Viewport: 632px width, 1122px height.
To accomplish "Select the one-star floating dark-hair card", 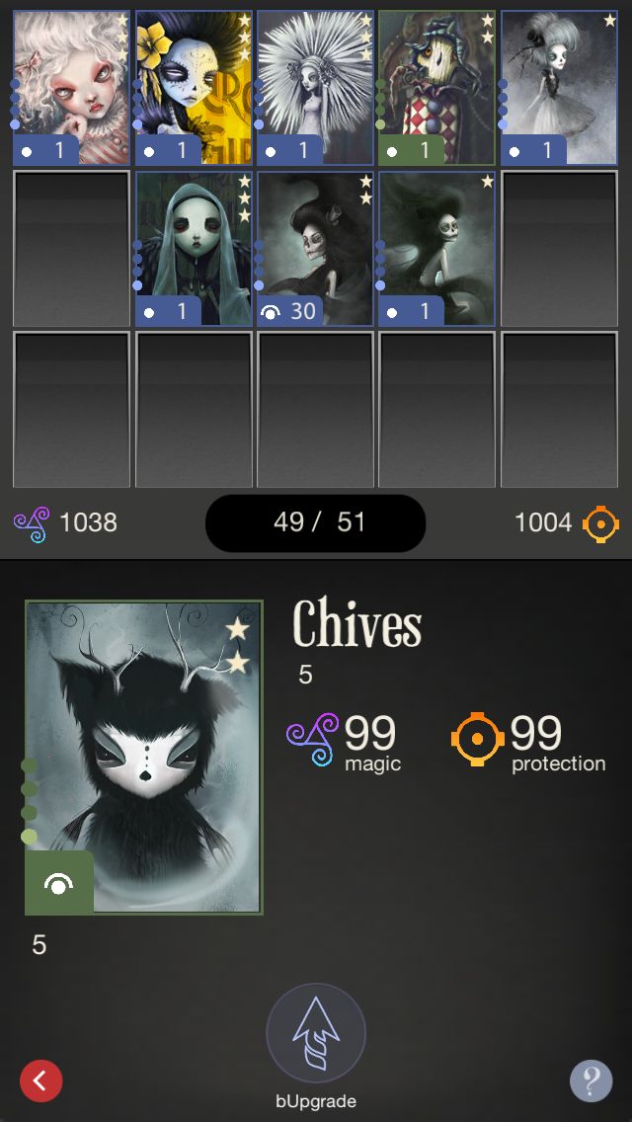I will [436, 249].
